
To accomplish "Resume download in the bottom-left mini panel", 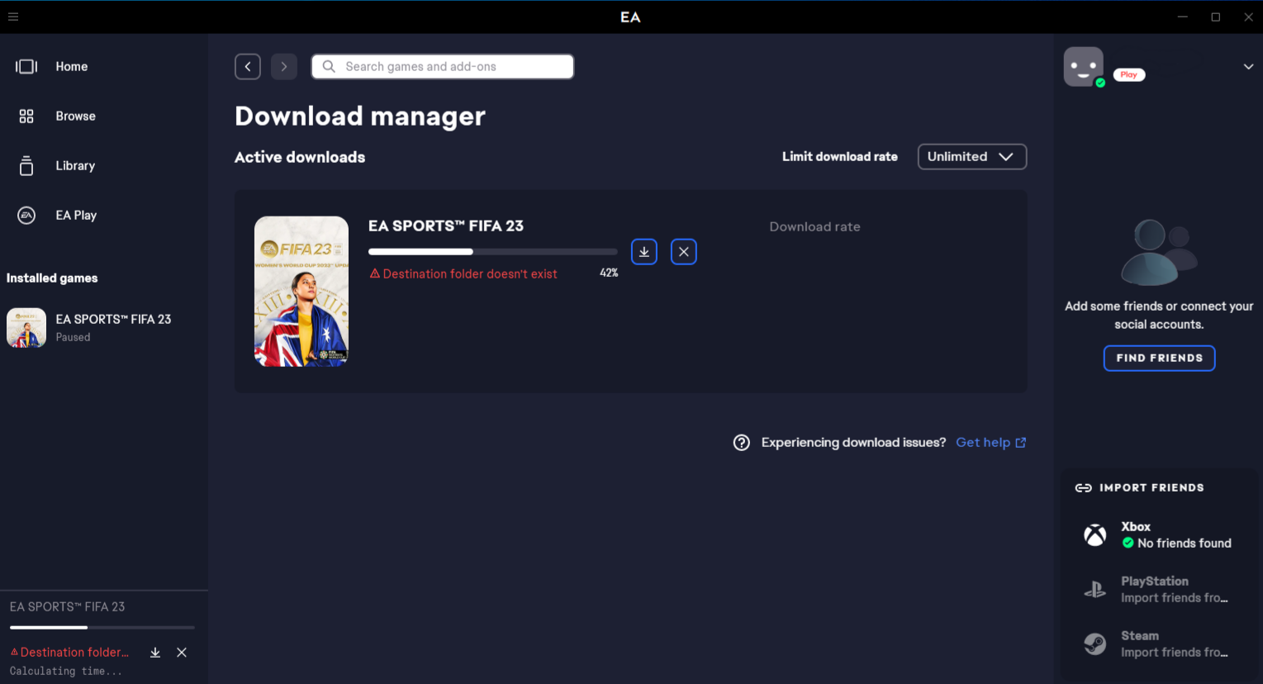I will click(x=155, y=653).
